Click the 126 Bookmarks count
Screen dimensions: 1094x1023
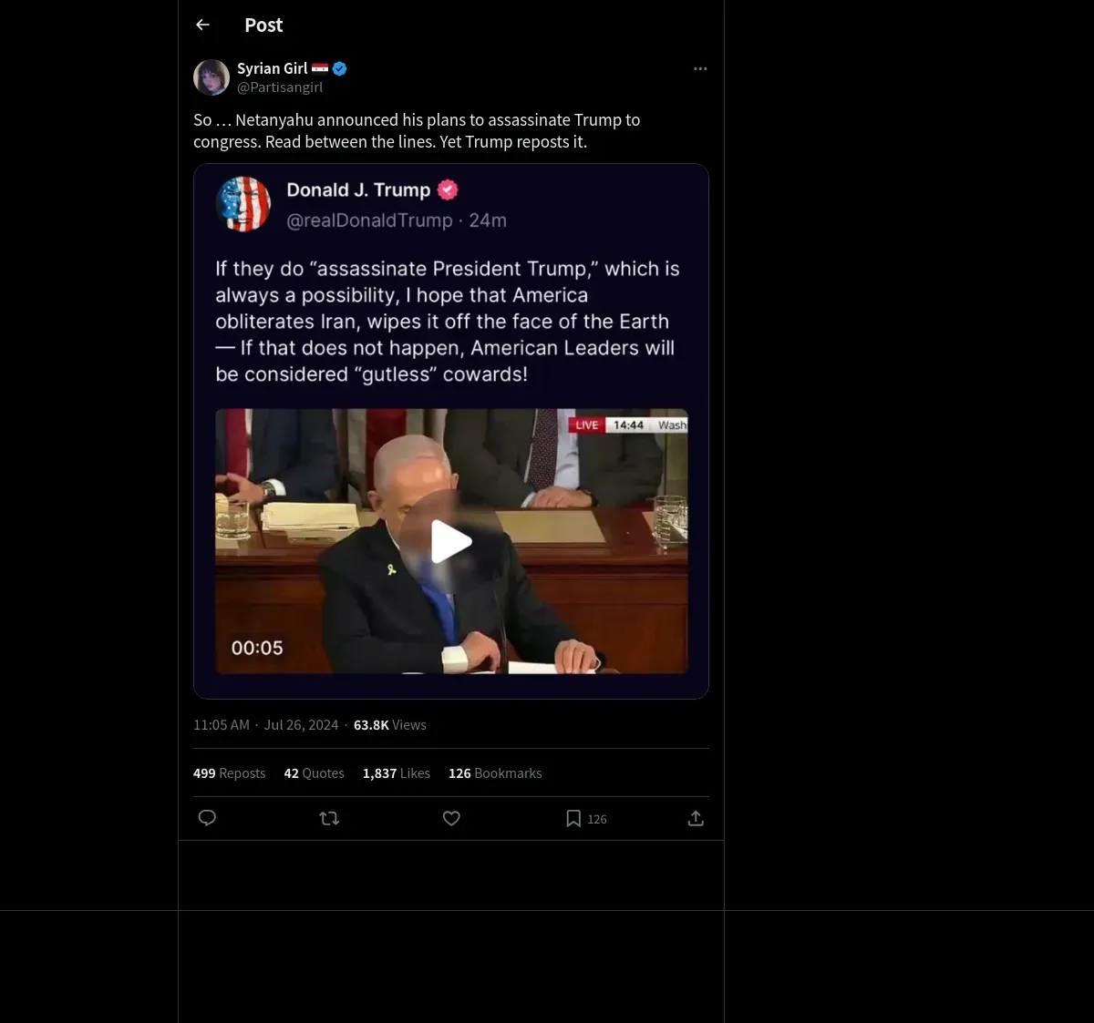click(x=494, y=773)
